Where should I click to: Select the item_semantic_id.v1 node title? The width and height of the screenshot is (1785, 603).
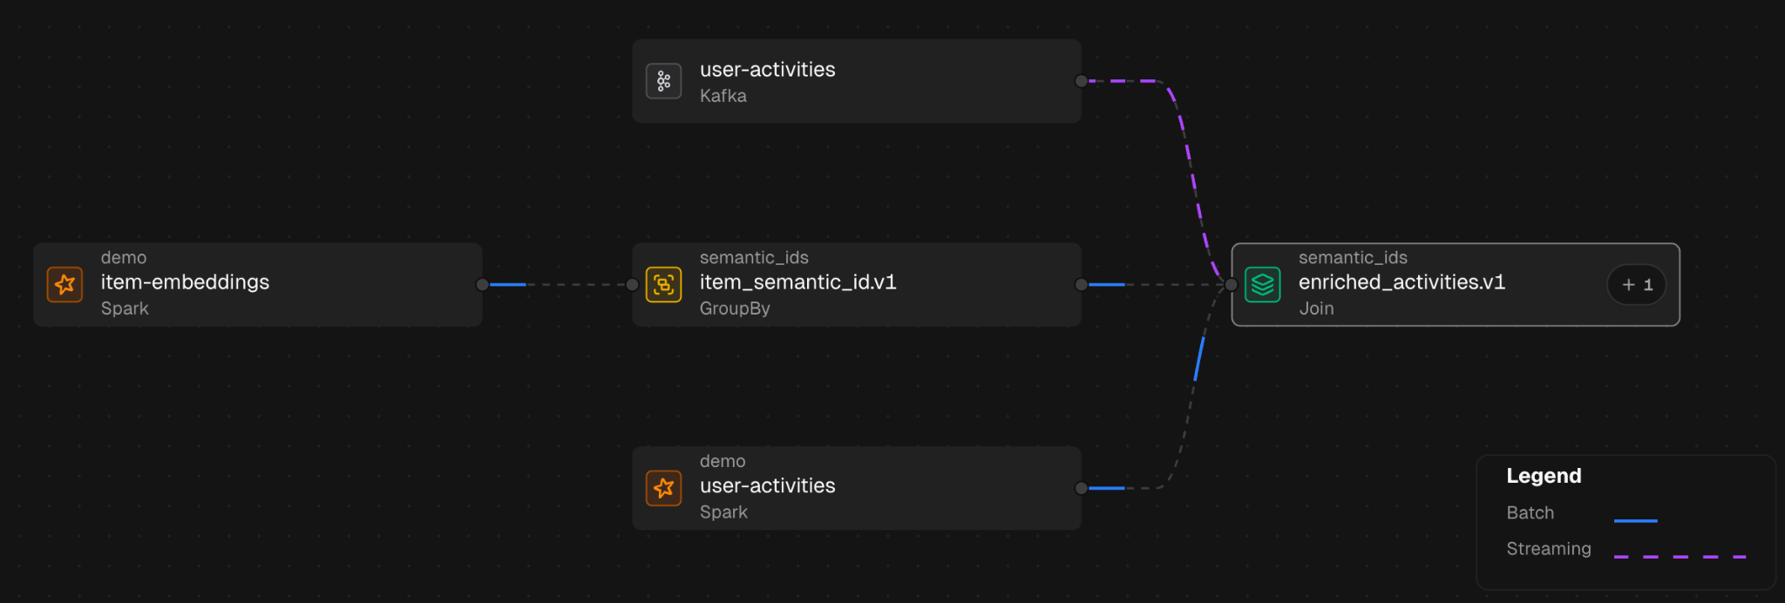pos(797,282)
